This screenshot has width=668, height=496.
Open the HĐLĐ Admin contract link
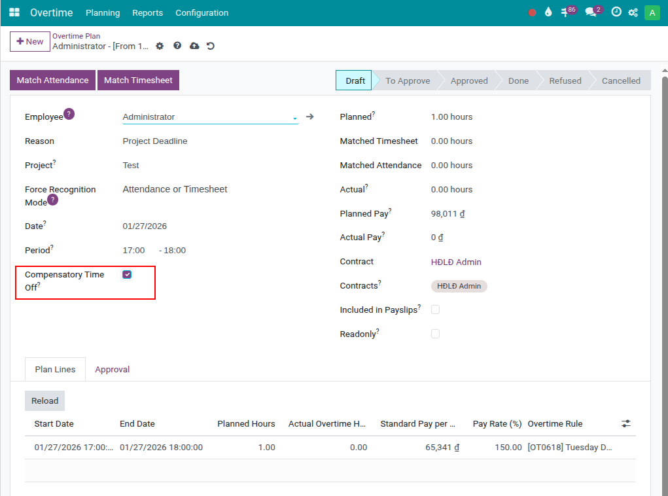[456, 262]
